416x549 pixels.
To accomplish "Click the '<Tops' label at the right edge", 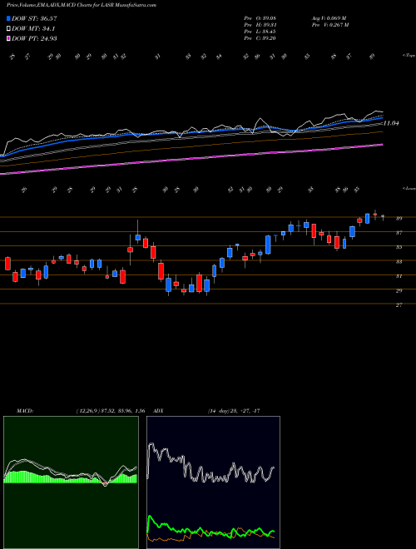I will (409, 56).
